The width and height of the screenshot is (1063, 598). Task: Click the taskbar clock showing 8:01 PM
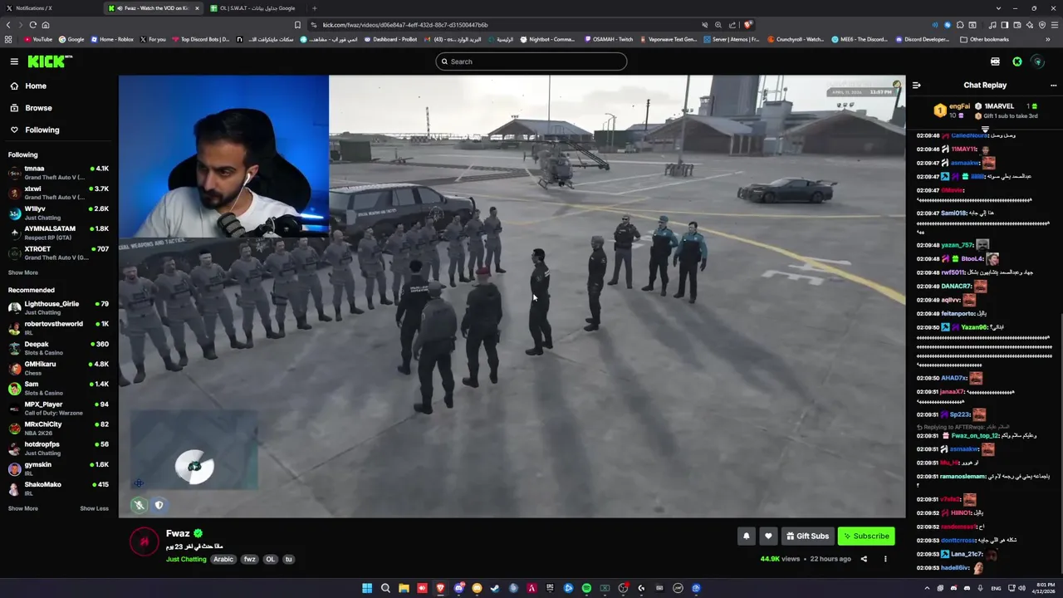click(1042, 588)
